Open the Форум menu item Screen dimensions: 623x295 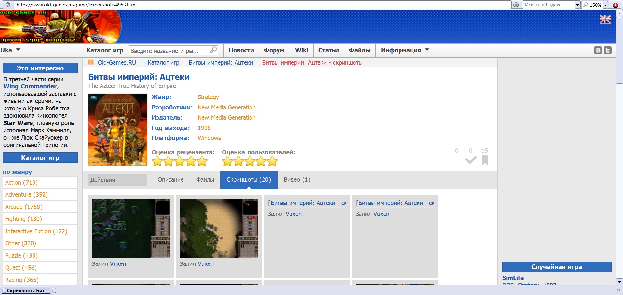pos(274,50)
